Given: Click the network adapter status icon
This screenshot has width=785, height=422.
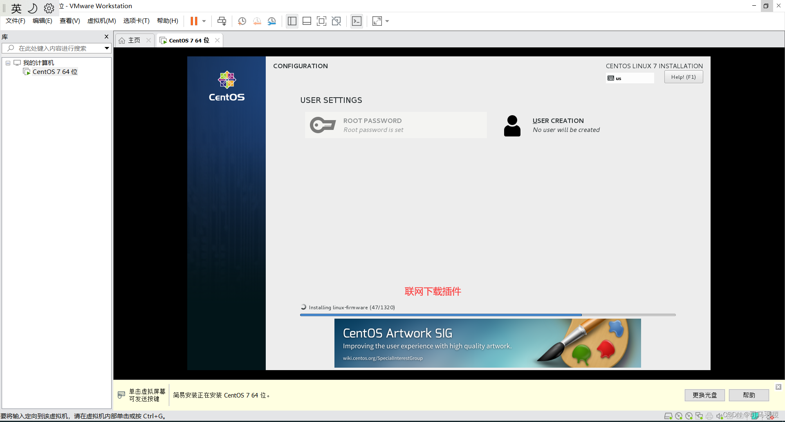Looking at the screenshot, I should point(699,416).
